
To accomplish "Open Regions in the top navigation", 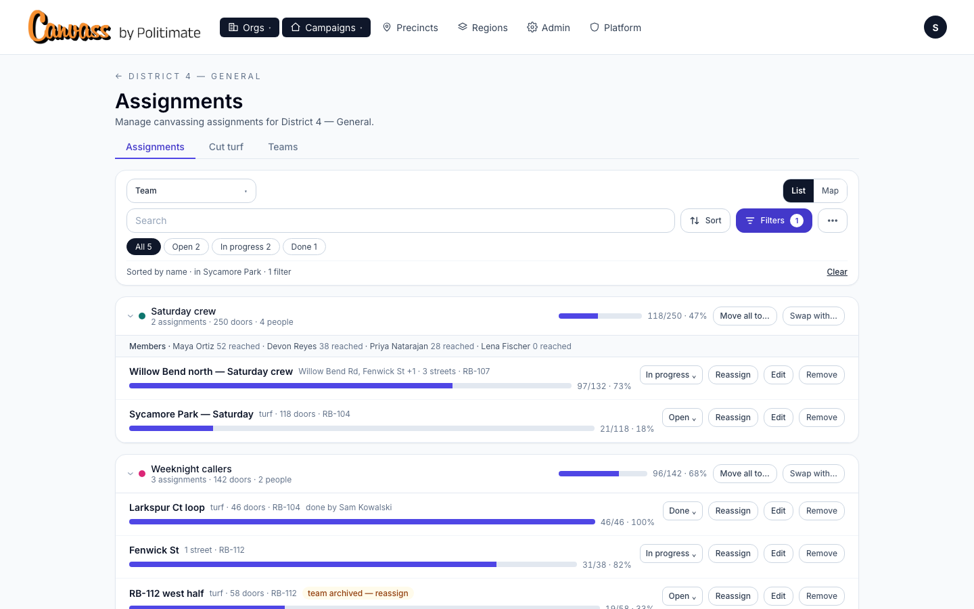I will (483, 28).
